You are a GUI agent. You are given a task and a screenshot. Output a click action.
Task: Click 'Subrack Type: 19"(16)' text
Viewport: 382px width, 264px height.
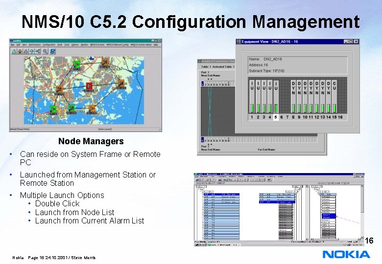pyautogui.click(x=266, y=71)
